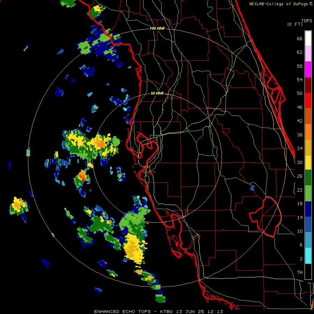The width and height of the screenshot is (314, 314).
Task: Click the light pink legend swatch
Action: coord(308,54)
